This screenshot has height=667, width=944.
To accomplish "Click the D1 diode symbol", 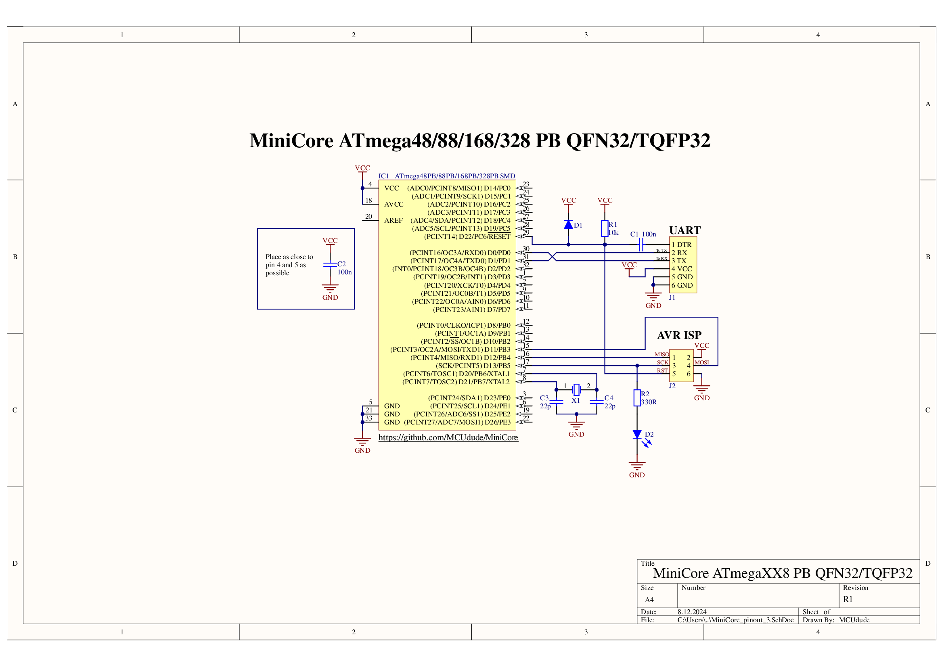I will (x=568, y=225).
